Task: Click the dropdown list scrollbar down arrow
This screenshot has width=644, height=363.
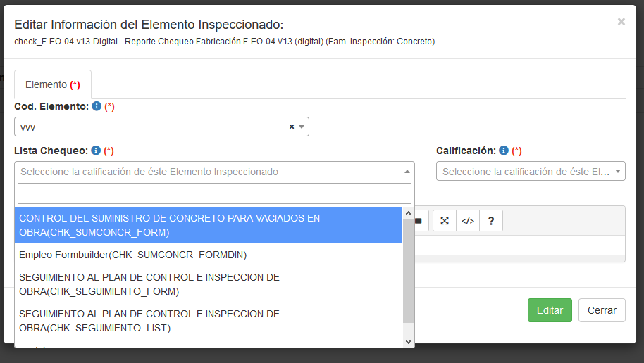Action: click(x=408, y=341)
